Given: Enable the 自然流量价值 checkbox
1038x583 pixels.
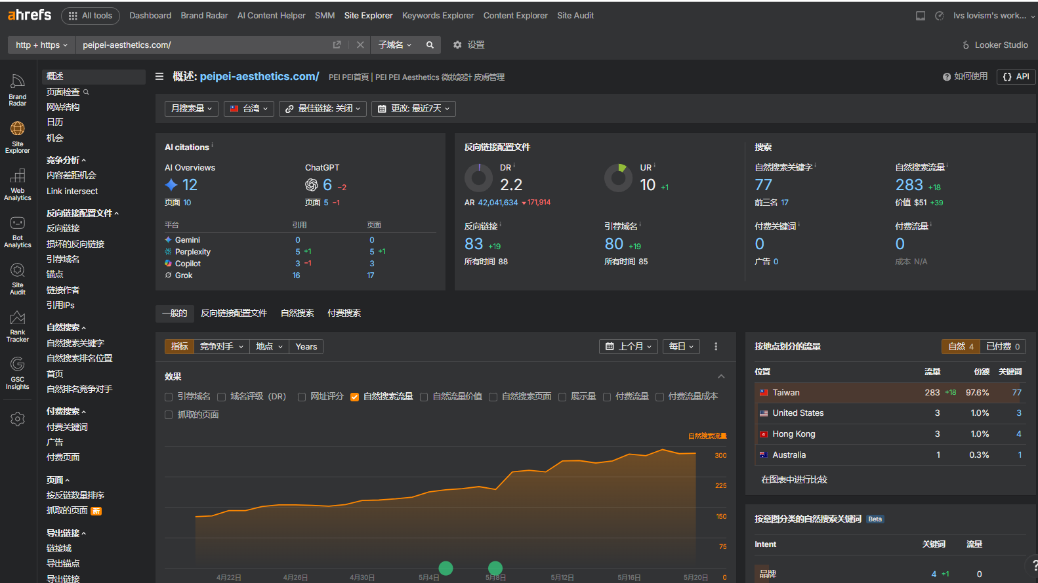Looking at the screenshot, I should point(424,397).
